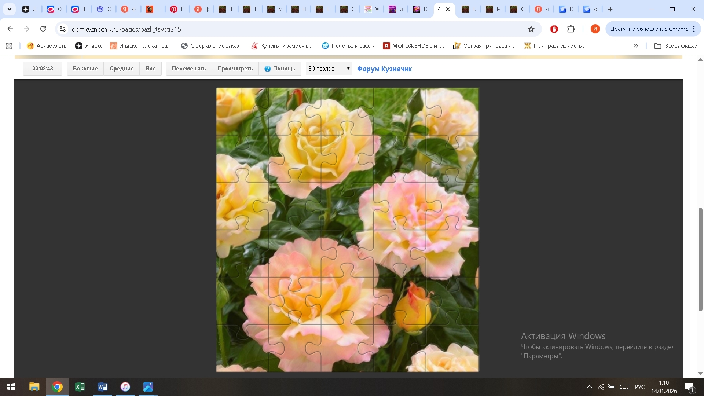Show only Боковые edge pieces

click(85, 69)
